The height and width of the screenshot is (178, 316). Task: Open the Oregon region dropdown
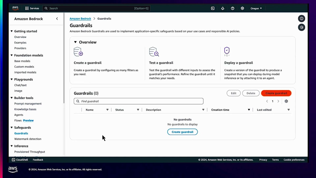pyautogui.click(x=256, y=8)
